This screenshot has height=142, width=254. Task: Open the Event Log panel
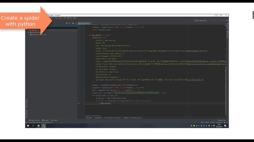coord(221,120)
